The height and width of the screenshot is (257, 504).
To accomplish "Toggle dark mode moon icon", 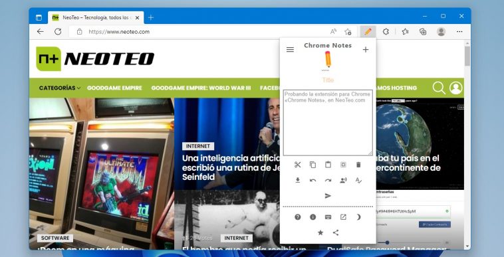I will [358, 217].
